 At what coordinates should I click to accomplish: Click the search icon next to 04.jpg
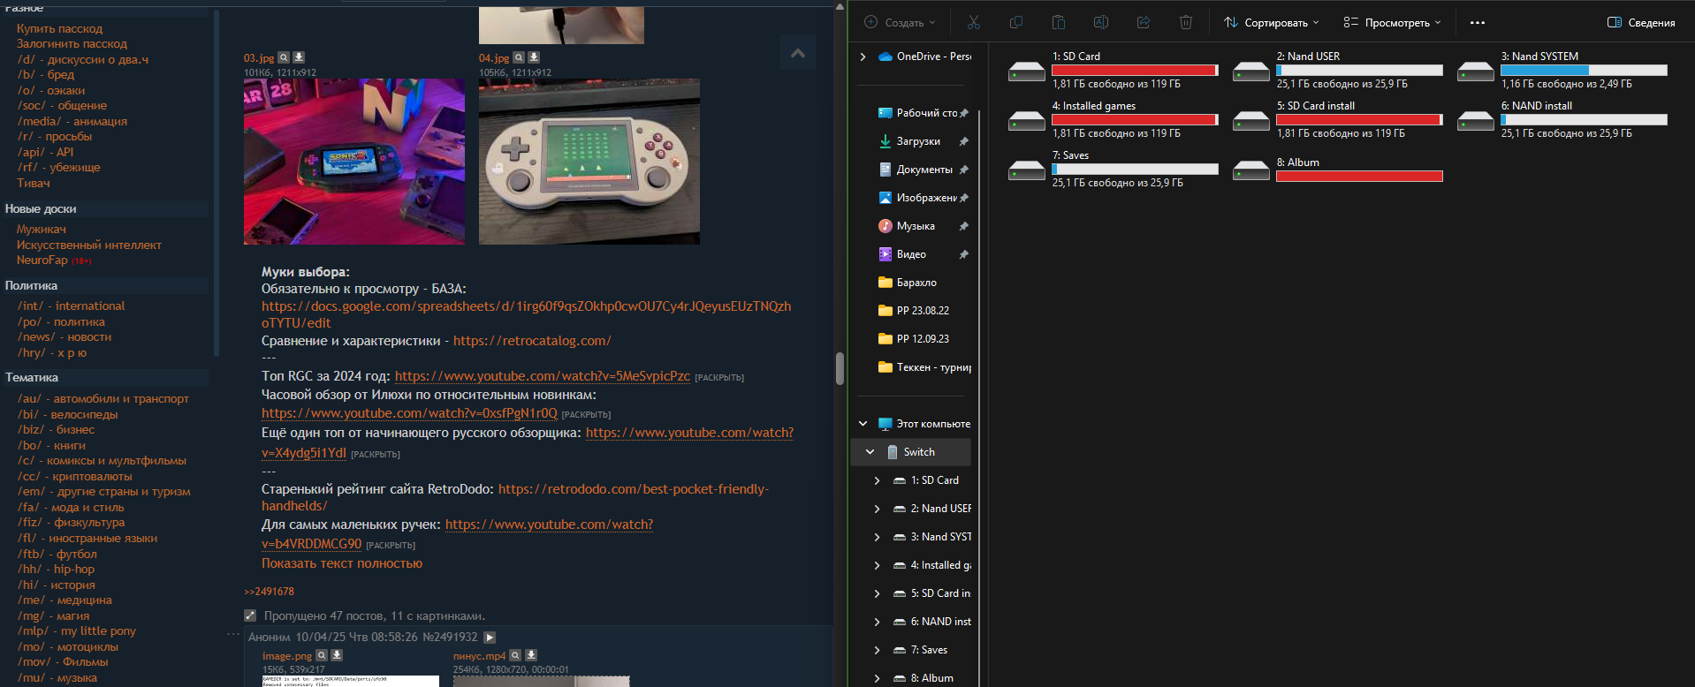(x=520, y=57)
